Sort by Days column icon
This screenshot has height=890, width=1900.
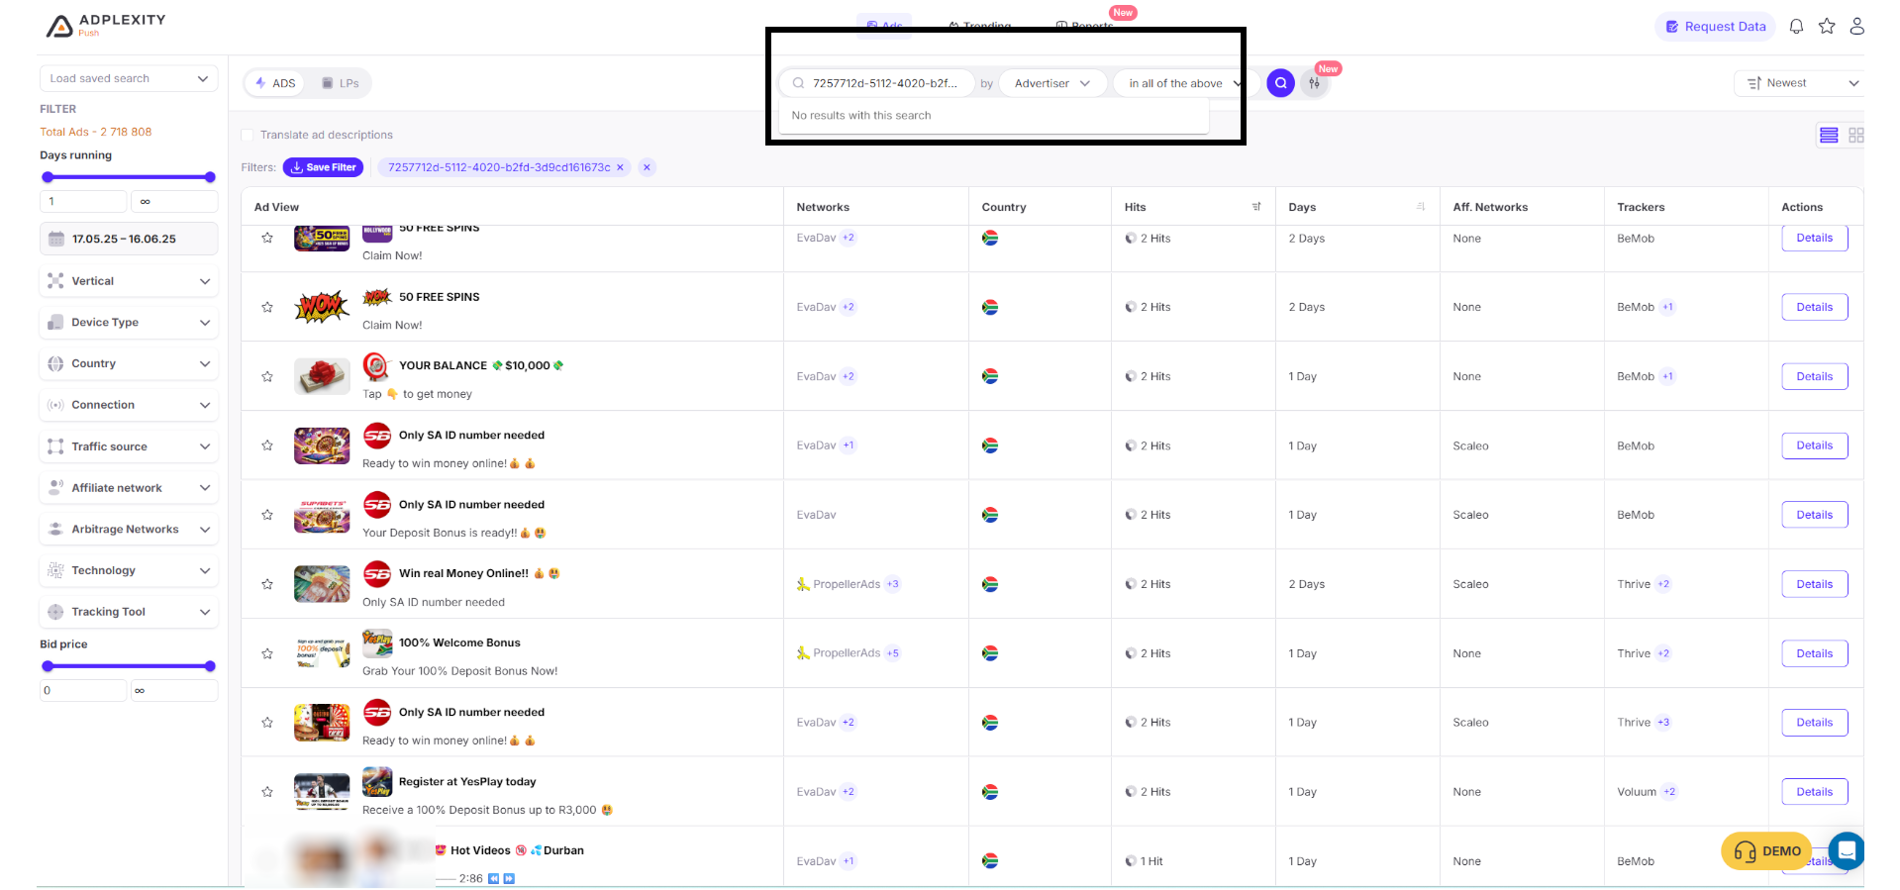click(1421, 207)
